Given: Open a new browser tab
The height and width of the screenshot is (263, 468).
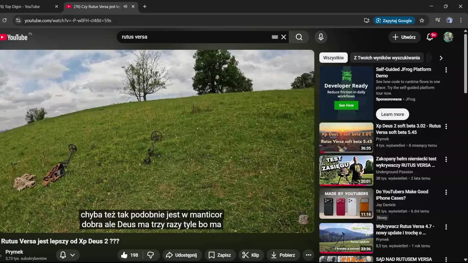Looking at the screenshot, I should (145, 7).
